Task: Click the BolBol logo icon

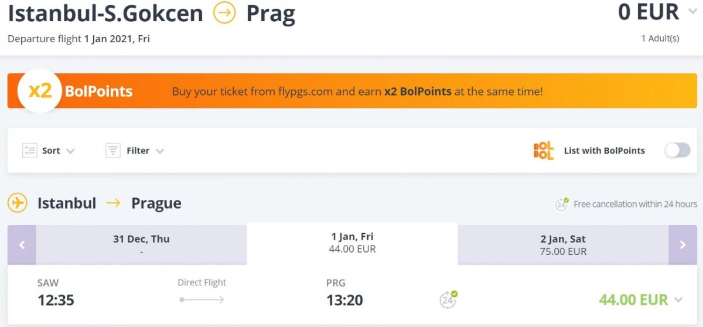Action: click(543, 151)
